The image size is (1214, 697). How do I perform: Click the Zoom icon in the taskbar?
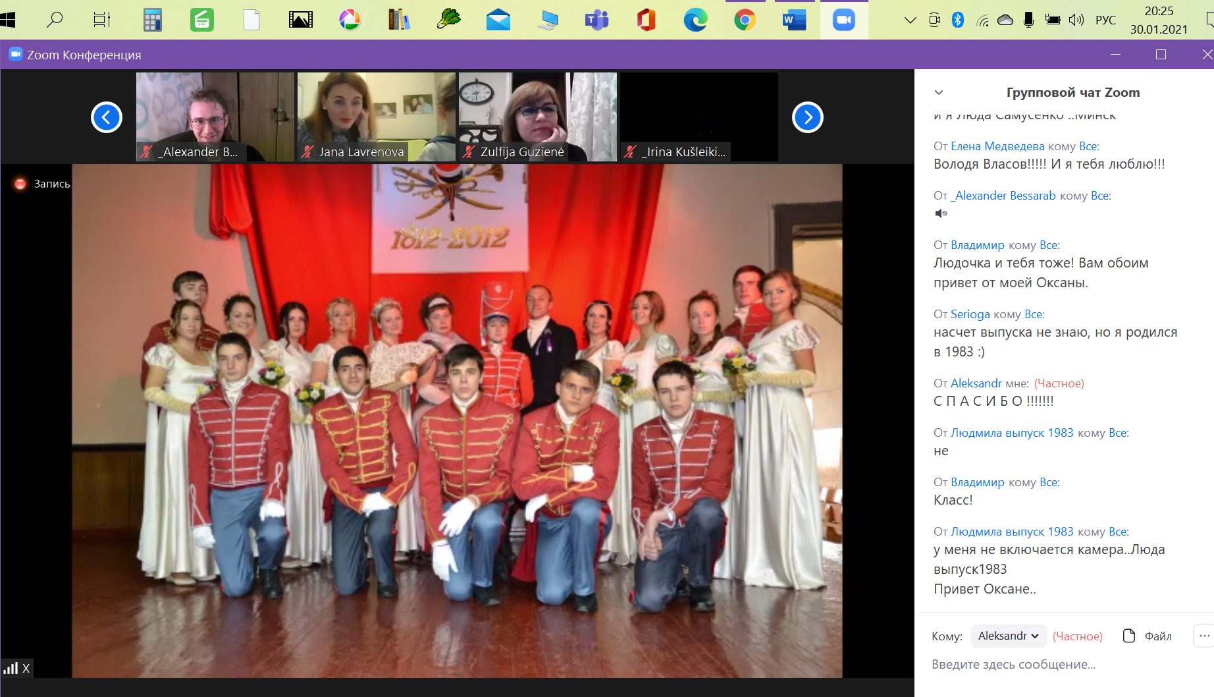(843, 20)
